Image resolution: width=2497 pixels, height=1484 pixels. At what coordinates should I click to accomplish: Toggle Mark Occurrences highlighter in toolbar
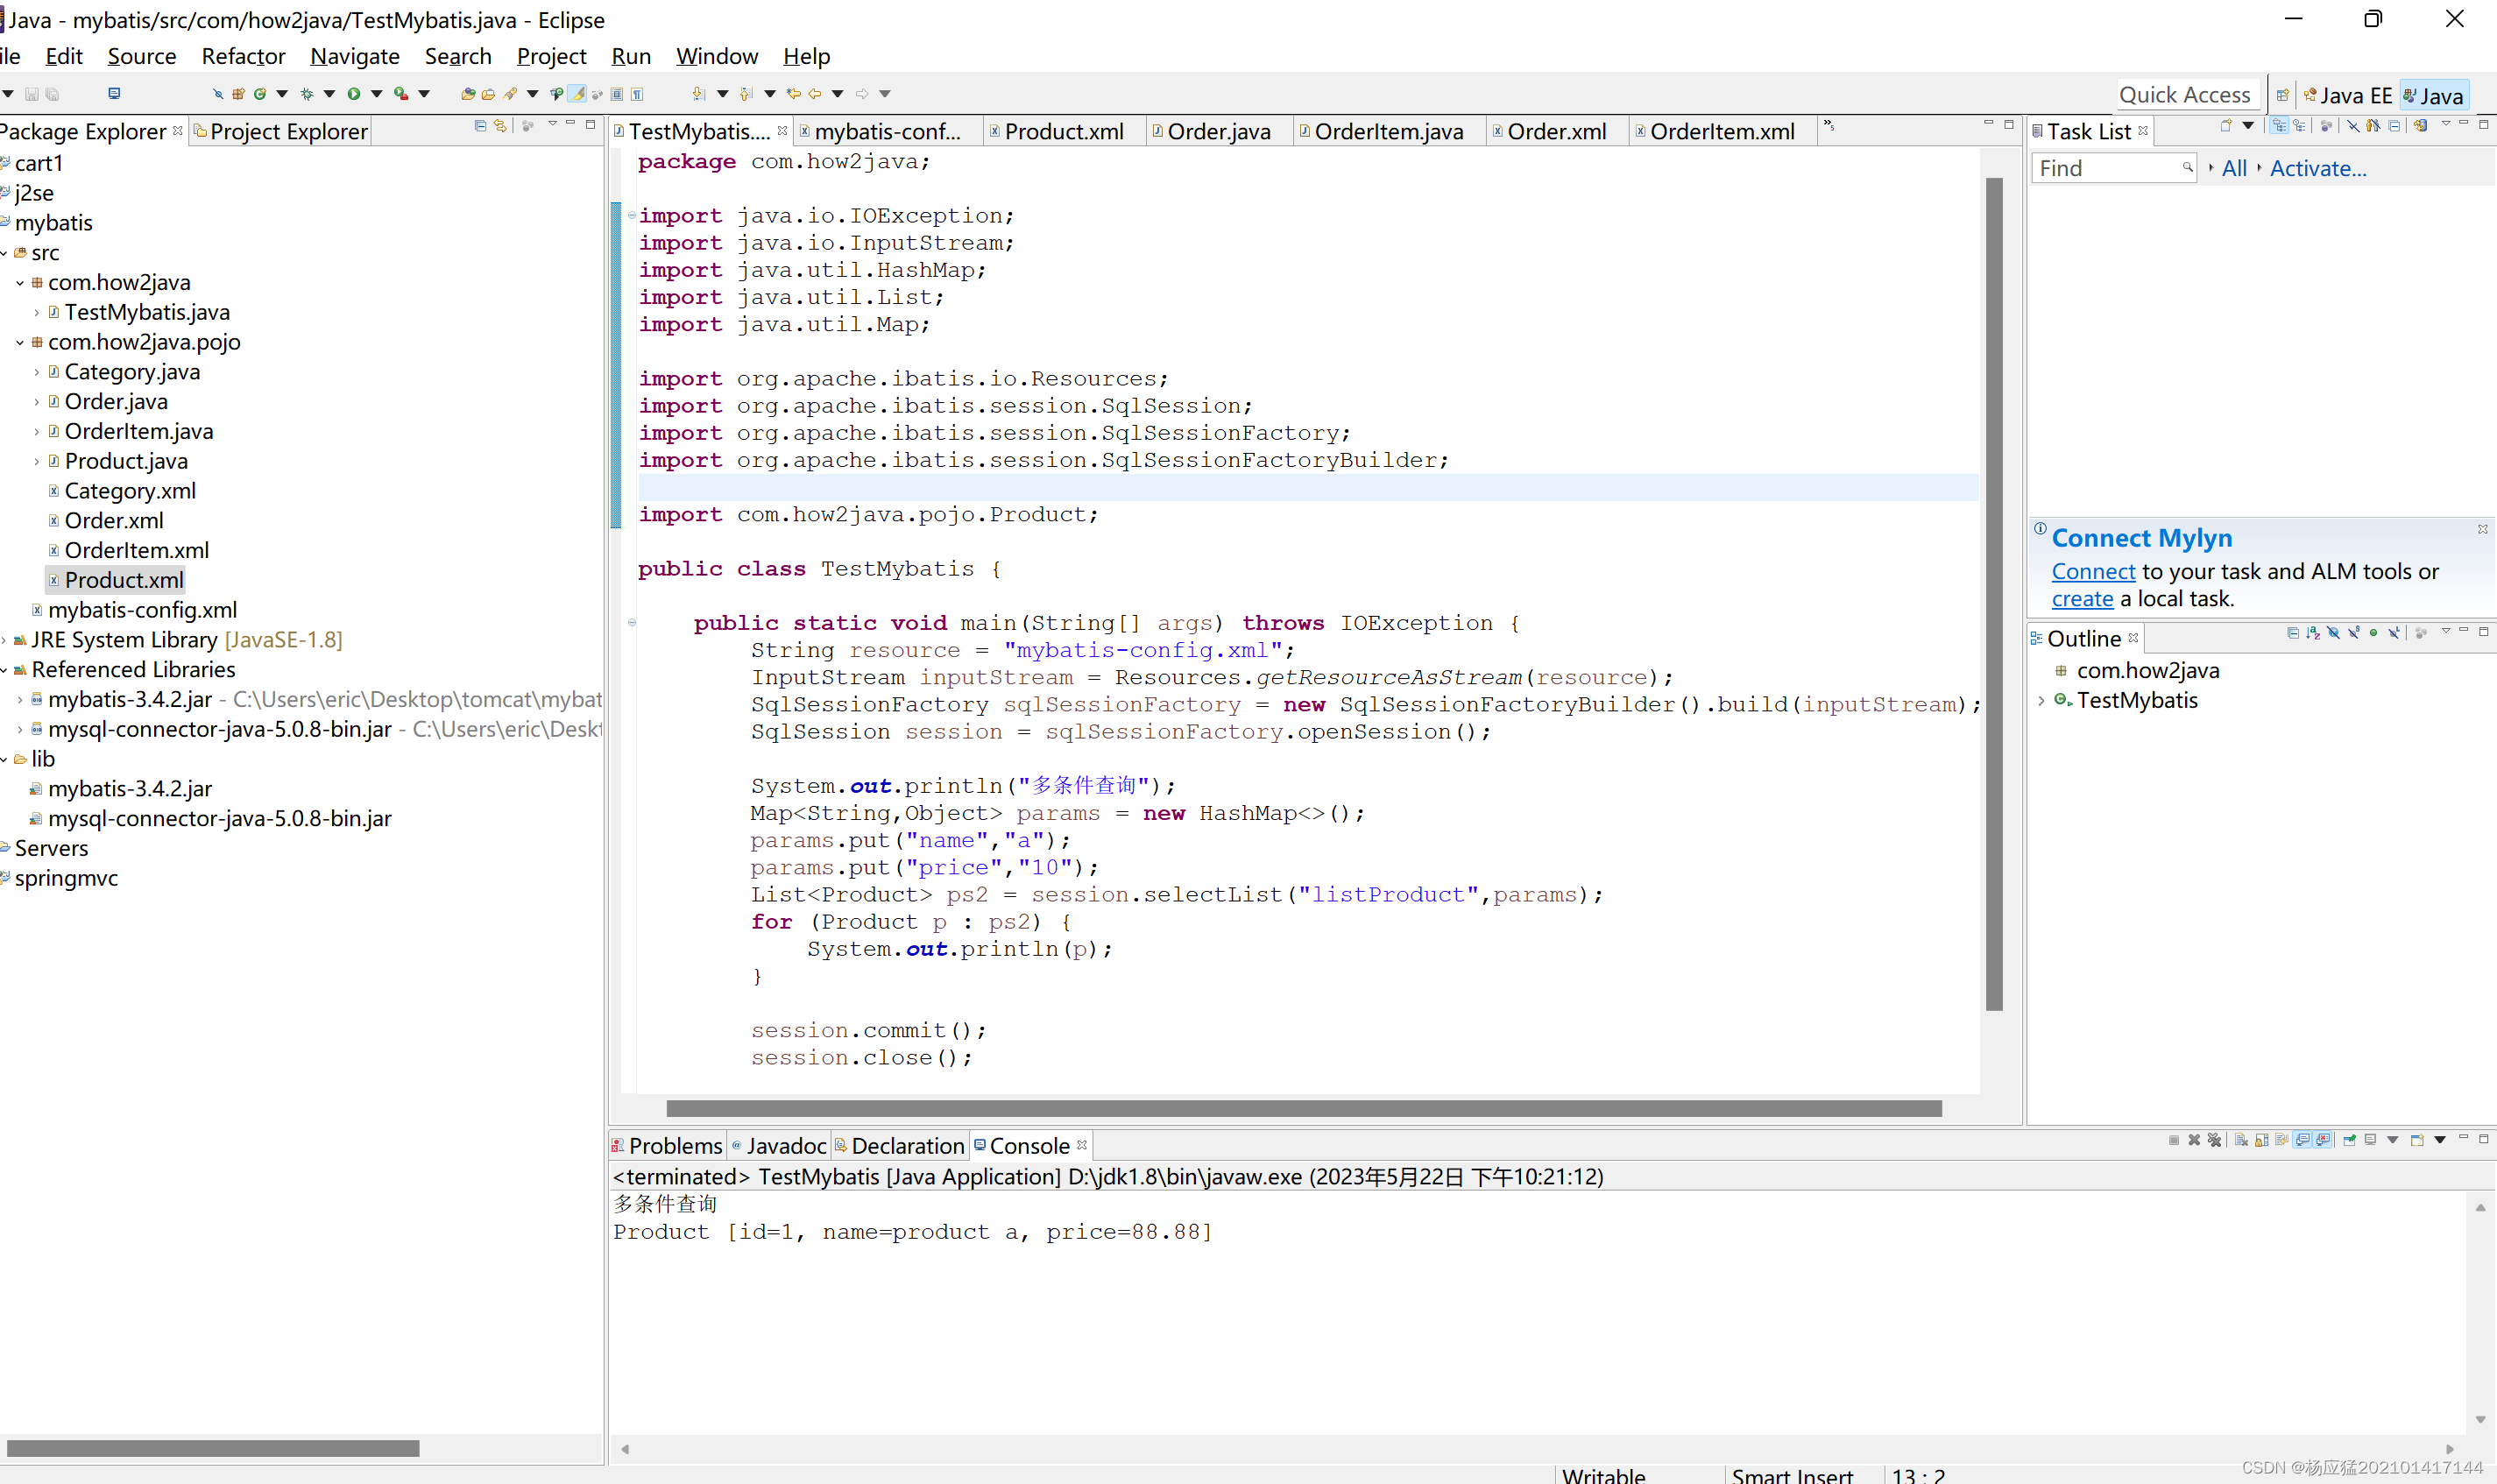pos(578,94)
